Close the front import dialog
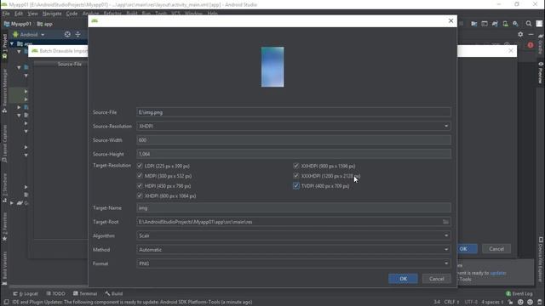Viewport: 545px width, 306px height. (x=450, y=20)
